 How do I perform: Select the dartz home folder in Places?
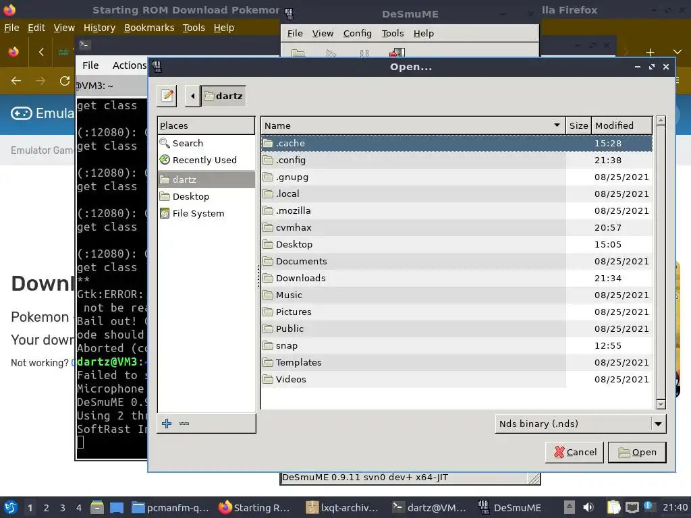click(x=206, y=179)
